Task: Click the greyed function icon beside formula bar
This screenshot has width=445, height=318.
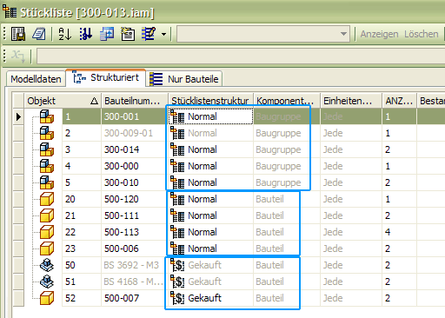Action: click(18, 56)
